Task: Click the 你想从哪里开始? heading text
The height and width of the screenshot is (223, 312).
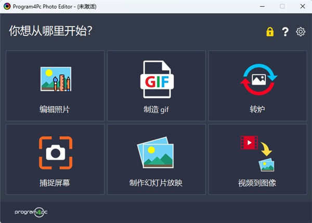Action: click(x=50, y=31)
